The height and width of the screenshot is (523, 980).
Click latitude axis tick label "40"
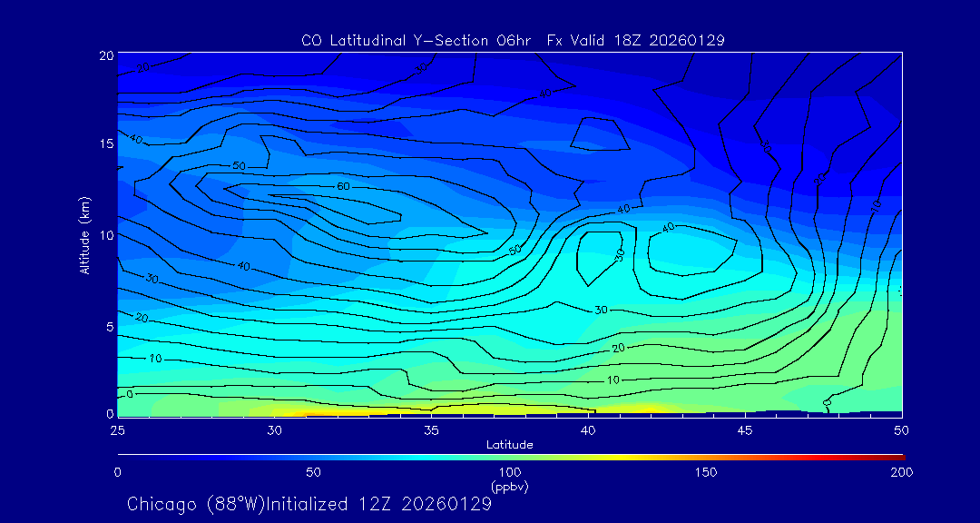588,430
